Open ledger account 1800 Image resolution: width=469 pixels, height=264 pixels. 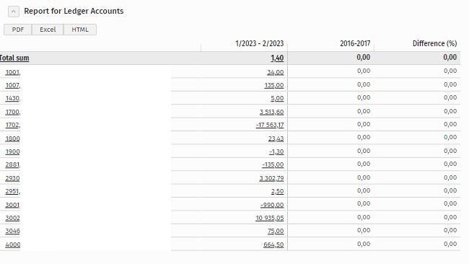click(12, 138)
